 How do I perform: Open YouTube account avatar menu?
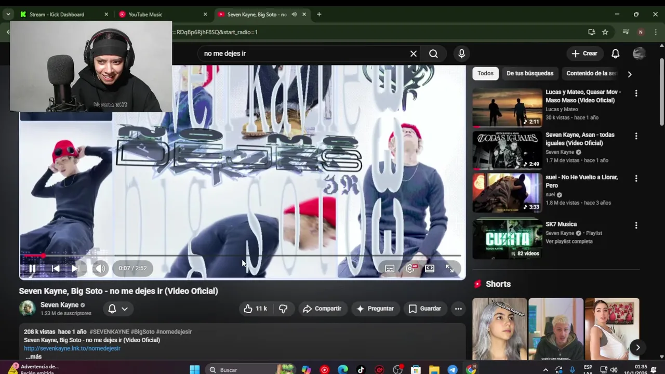[639, 54]
